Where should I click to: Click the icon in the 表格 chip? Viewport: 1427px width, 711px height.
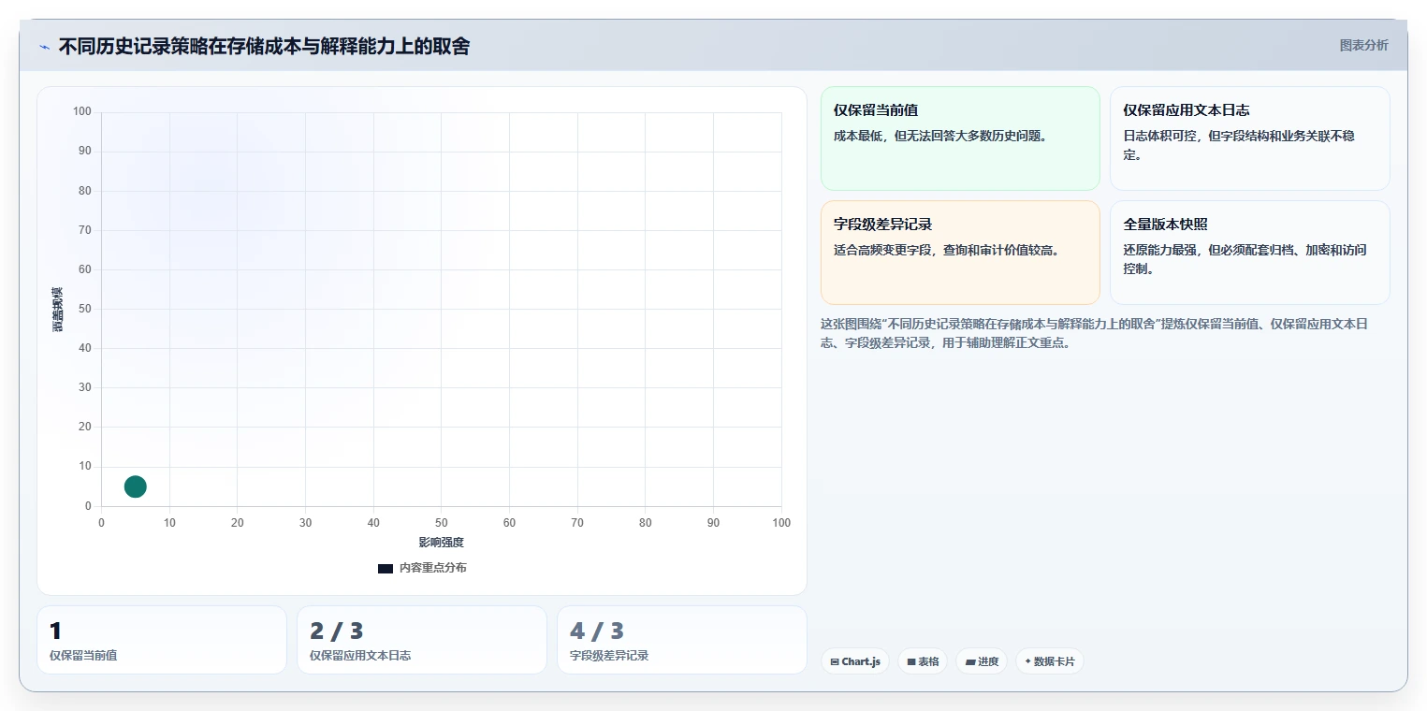(x=911, y=661)
